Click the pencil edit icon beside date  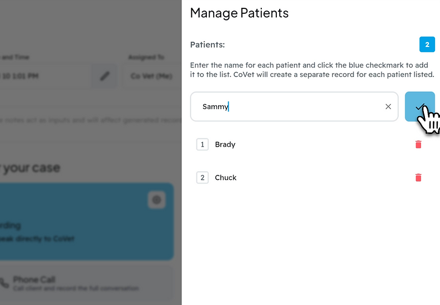point(104,76)
